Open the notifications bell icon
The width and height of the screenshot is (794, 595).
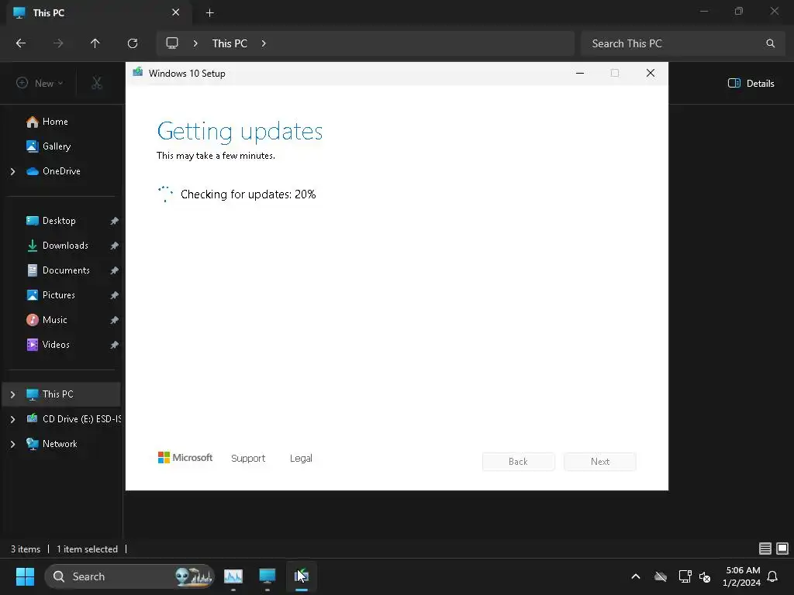point(773,576)
